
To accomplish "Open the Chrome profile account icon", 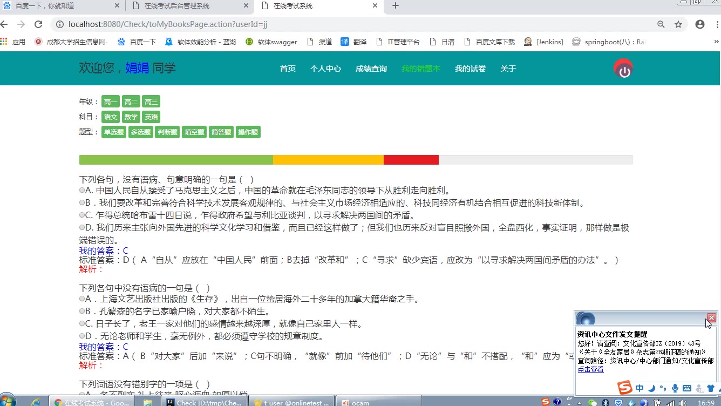I will [x=700, y=24].
